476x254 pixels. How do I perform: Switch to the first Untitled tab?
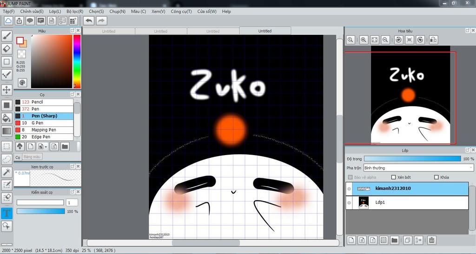click(109, 31)
